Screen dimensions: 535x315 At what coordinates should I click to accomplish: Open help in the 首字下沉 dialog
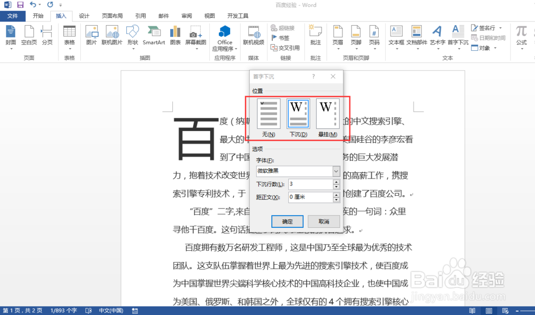(x=313, y=76)
